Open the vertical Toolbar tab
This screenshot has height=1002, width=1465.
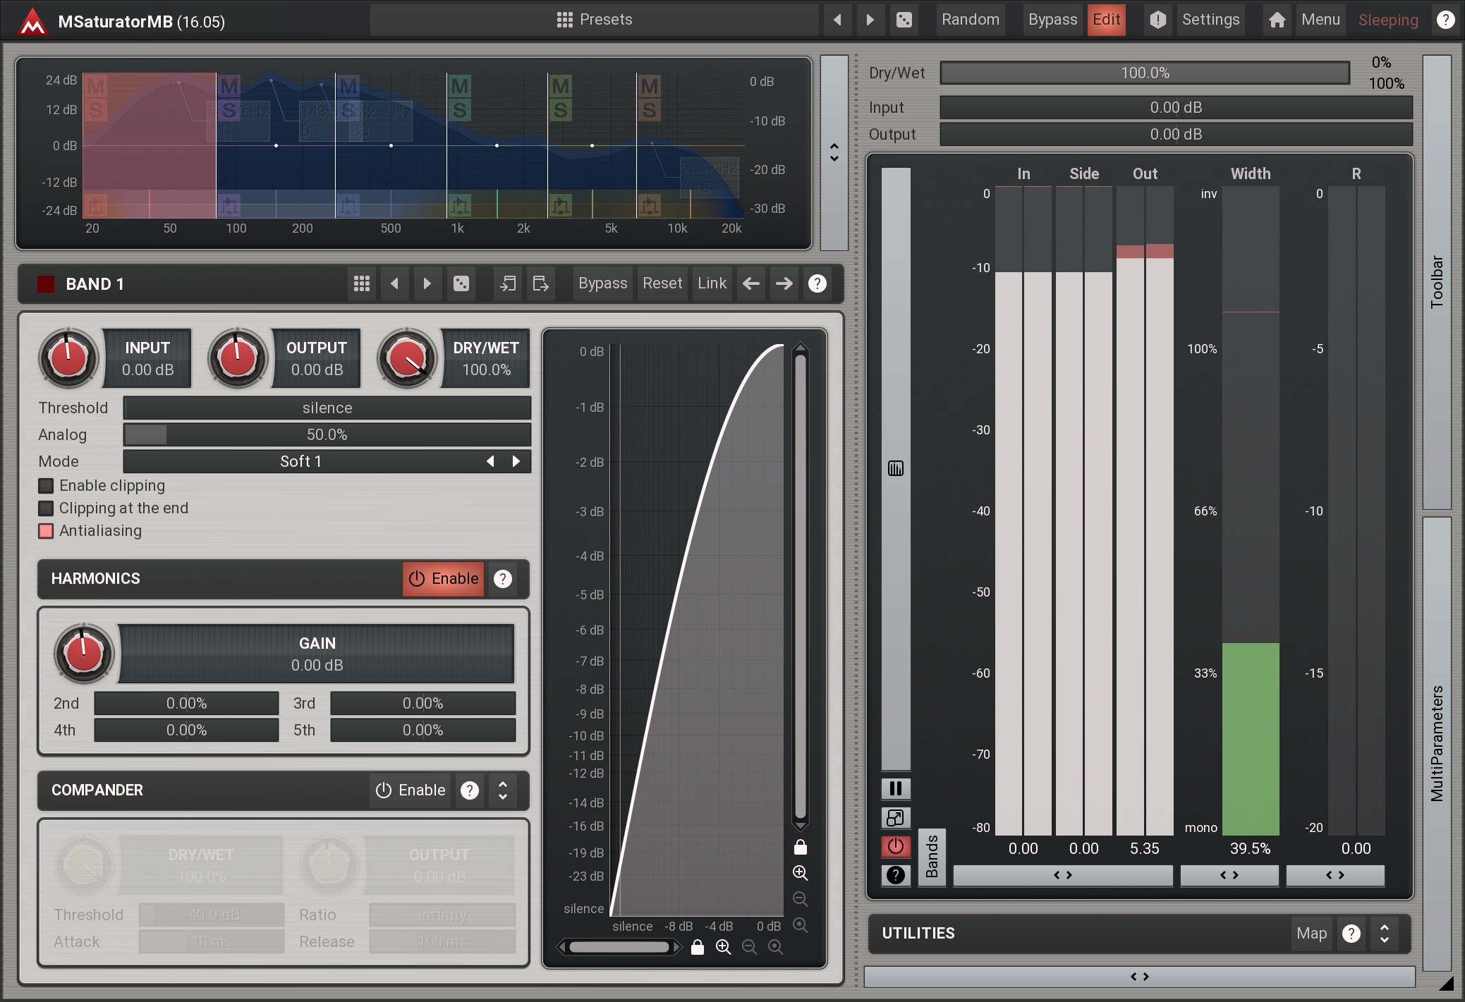pyautogui.click(x=1437, y=282)
